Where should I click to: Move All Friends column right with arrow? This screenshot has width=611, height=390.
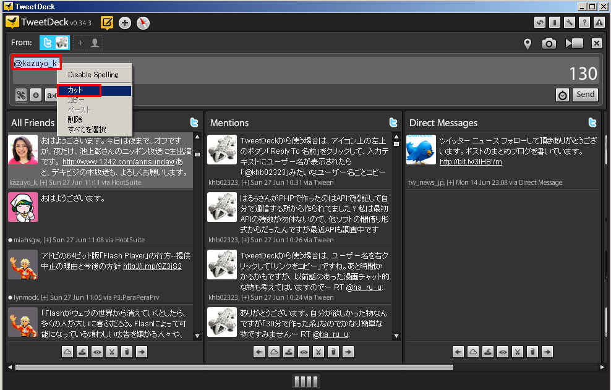142,352
